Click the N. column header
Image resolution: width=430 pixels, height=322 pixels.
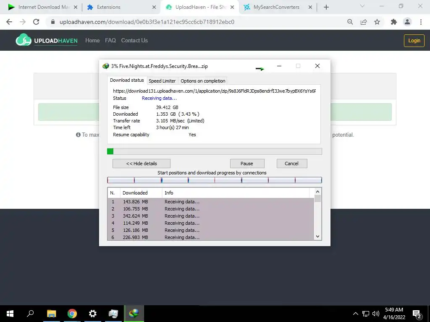pos(114,193)
